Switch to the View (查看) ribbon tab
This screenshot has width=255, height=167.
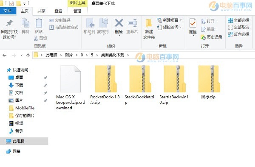click(x=58, y=11)
